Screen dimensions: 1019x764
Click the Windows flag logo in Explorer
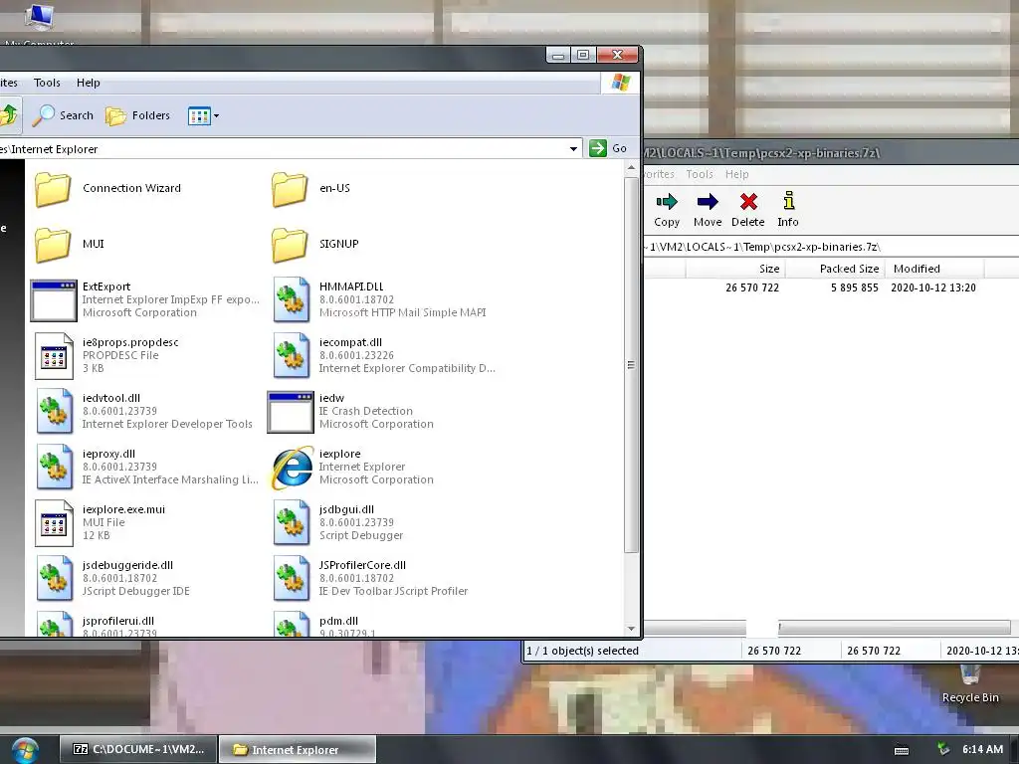point(621,83)
